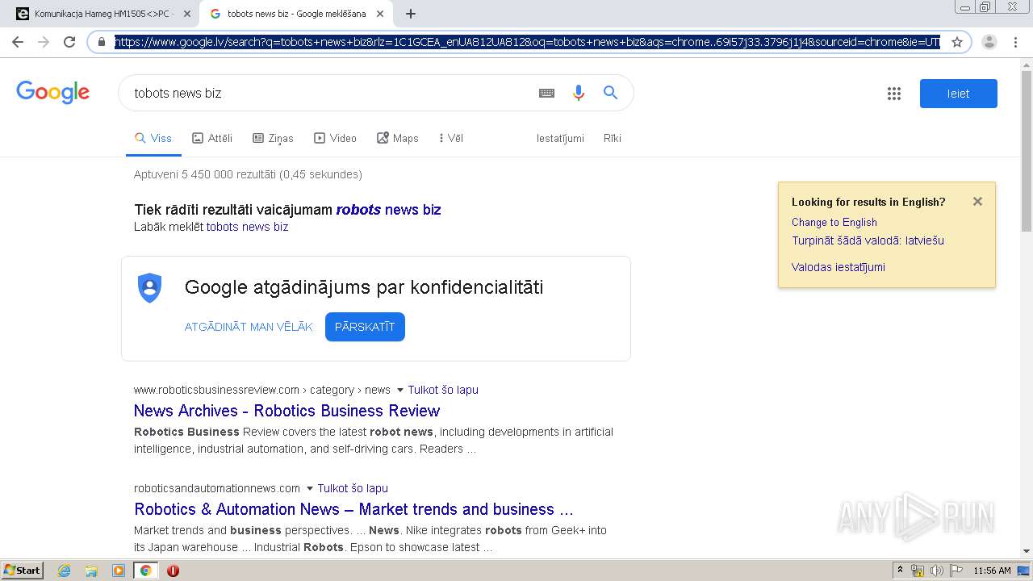Open the Chrome profile avatar icon
Viewport: 1033px width, 581px height.
[x=989, y=42]
